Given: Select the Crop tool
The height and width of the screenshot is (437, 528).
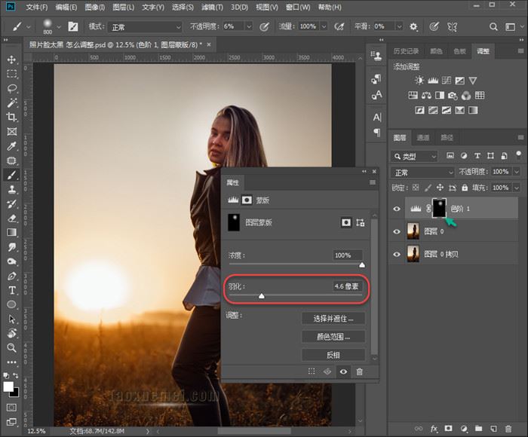Looking at the screenshot, I should coord(12,117).
